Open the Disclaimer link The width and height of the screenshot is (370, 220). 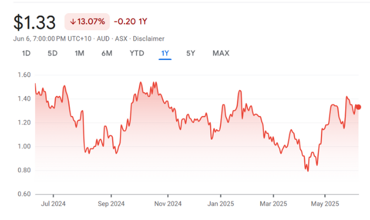pos(149,38)
